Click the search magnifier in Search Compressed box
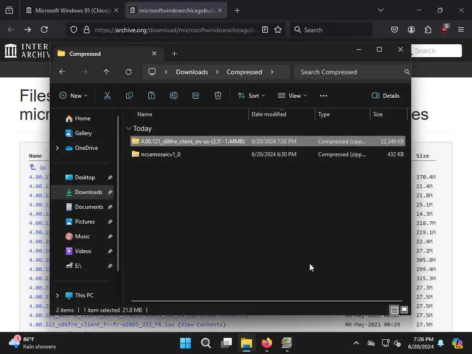This screenshot has width=472, height=354. [407, 72]
